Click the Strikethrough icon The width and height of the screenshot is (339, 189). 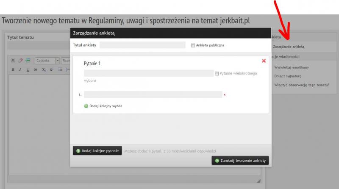[x=36, y=69]
